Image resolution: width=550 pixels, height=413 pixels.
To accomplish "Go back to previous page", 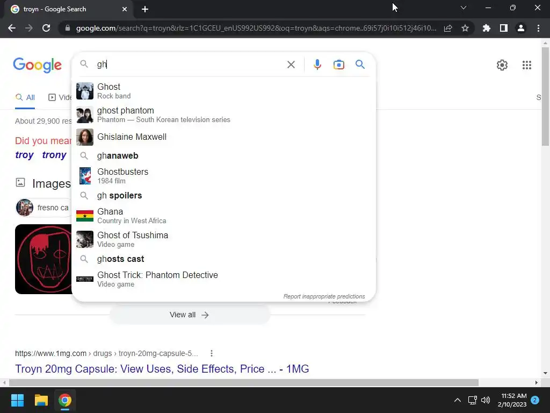I will [x=12, y=28].
